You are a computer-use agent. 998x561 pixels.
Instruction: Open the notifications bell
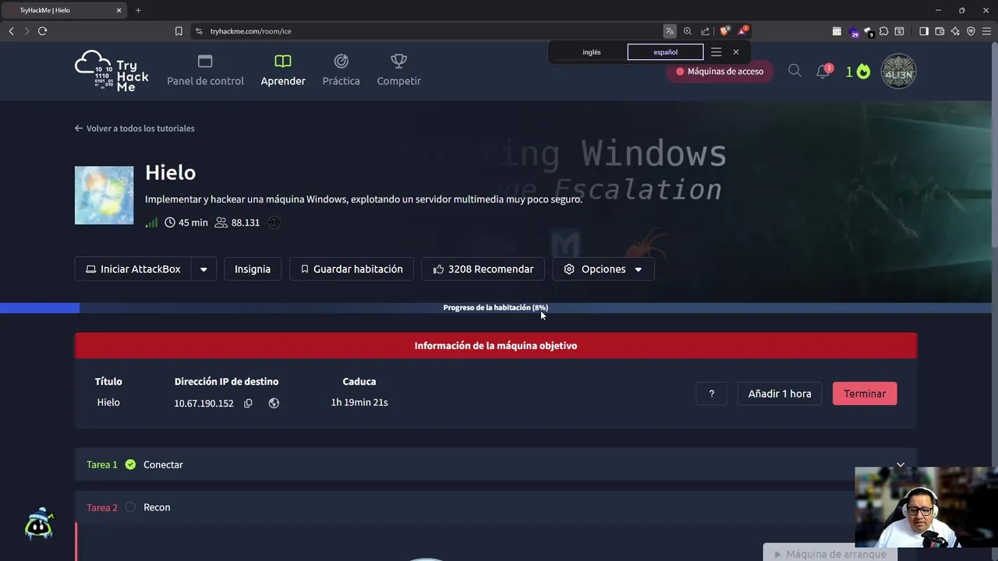pyautogui.click(x=823, y=71)
